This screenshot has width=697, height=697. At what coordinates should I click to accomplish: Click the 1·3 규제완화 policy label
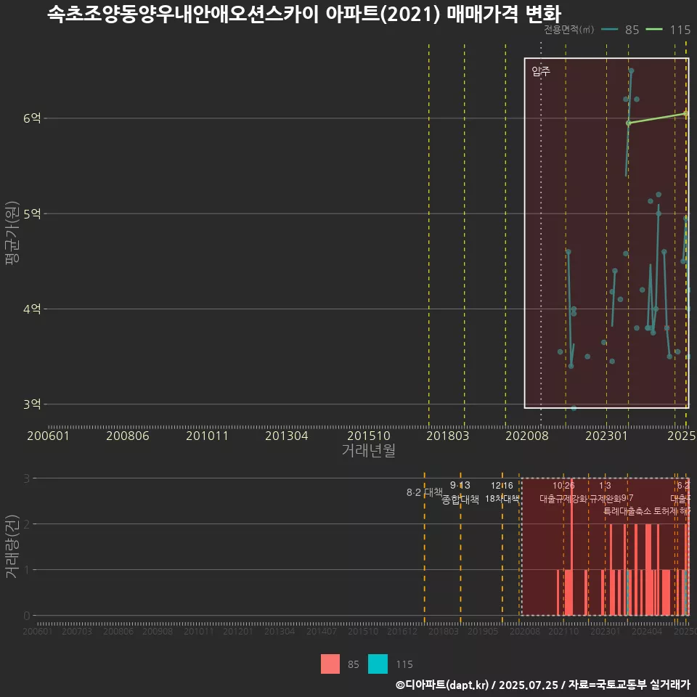pyautogui.click(x=605, y=492)
